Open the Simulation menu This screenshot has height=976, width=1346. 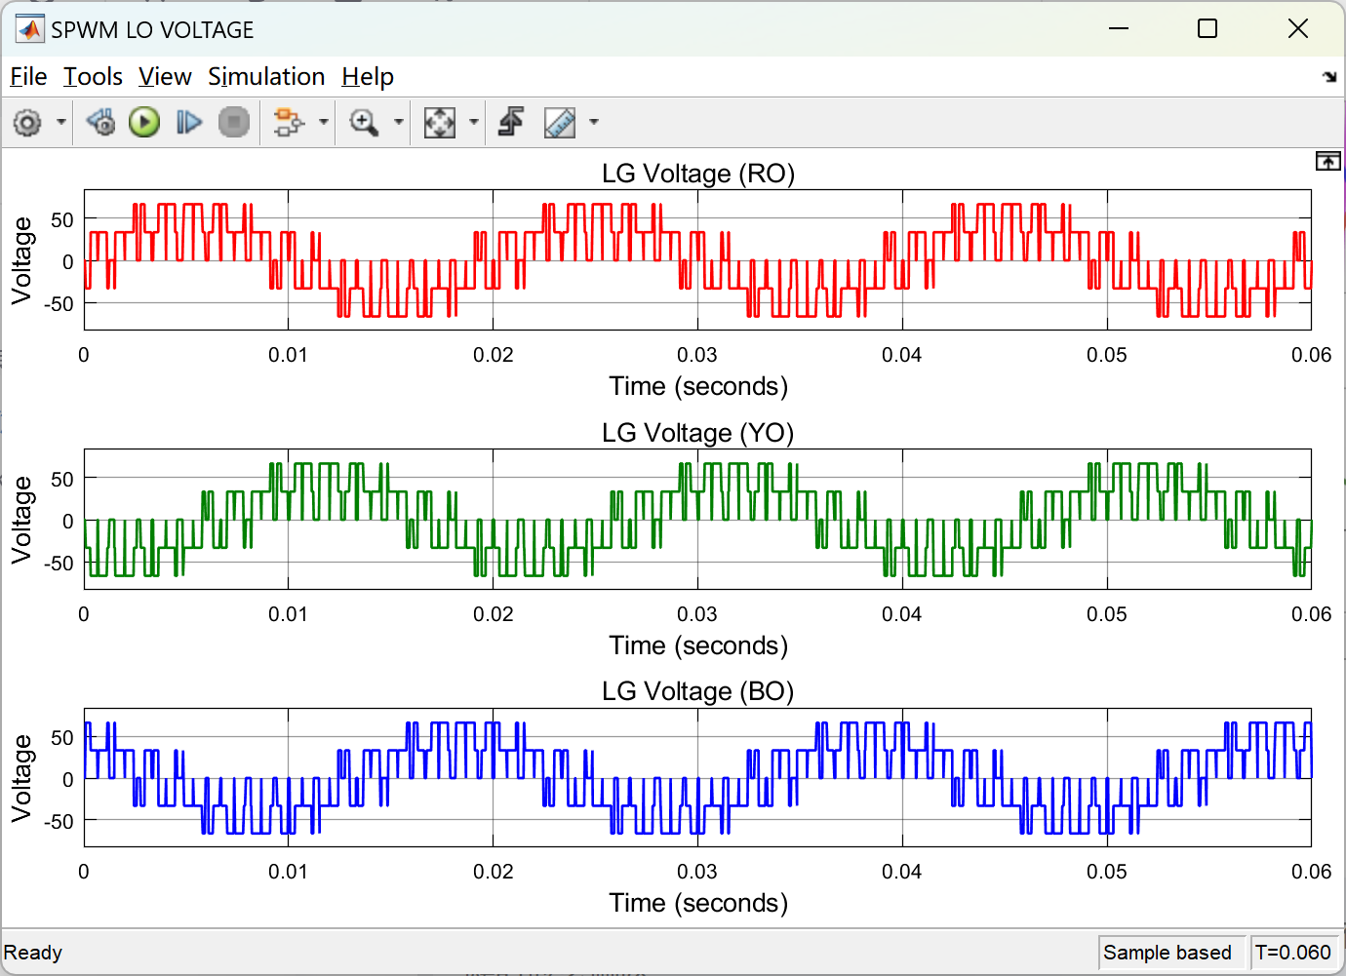[x=266, y=76]
